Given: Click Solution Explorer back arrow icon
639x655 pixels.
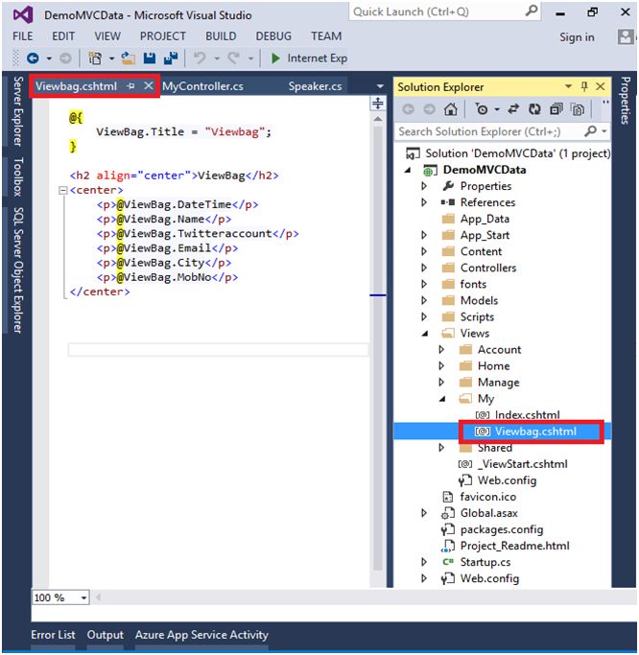Looking at the screenshot, I should (409, 109).
